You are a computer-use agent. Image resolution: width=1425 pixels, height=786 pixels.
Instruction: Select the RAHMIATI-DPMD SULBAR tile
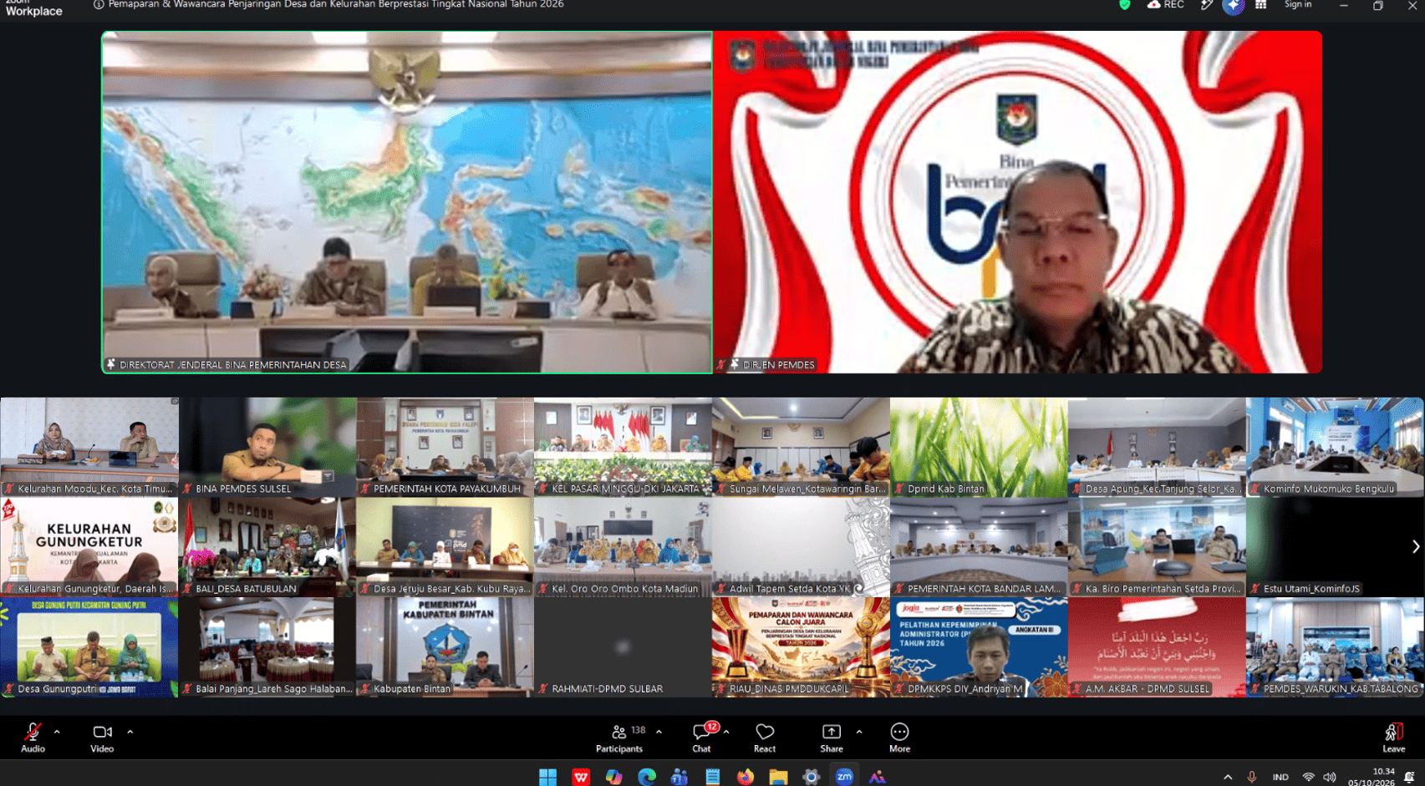(623, 647)
